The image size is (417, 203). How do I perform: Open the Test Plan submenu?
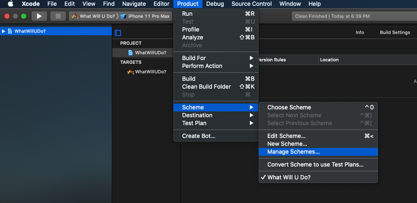click(x=216, y=123)
